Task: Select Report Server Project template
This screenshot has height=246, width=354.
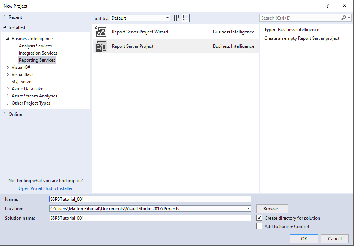Action: pyautogui.click(x=175, y=46)
